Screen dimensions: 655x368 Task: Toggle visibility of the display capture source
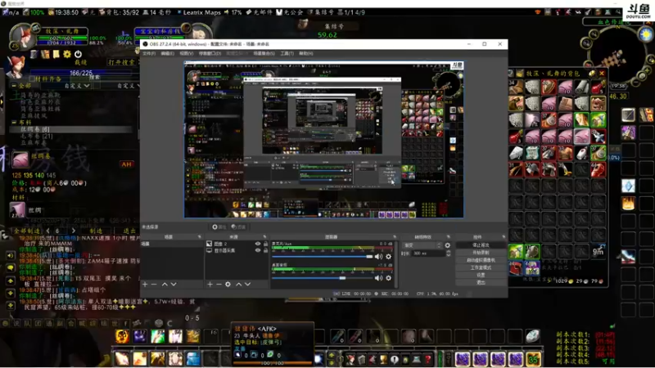tap(258, 250)
